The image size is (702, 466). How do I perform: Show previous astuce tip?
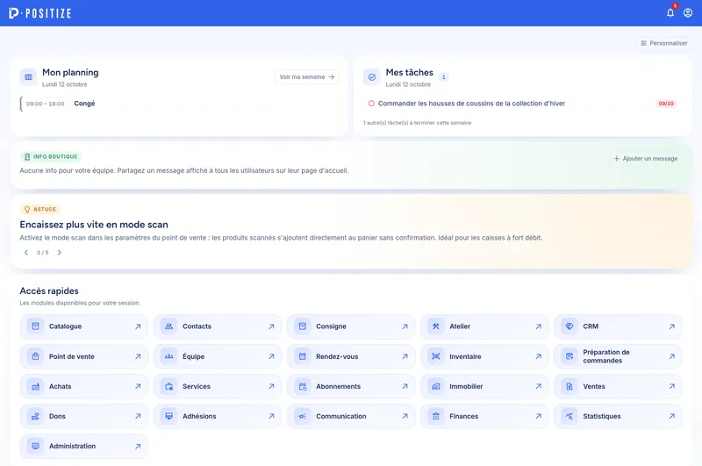click(x=26, y=253)
